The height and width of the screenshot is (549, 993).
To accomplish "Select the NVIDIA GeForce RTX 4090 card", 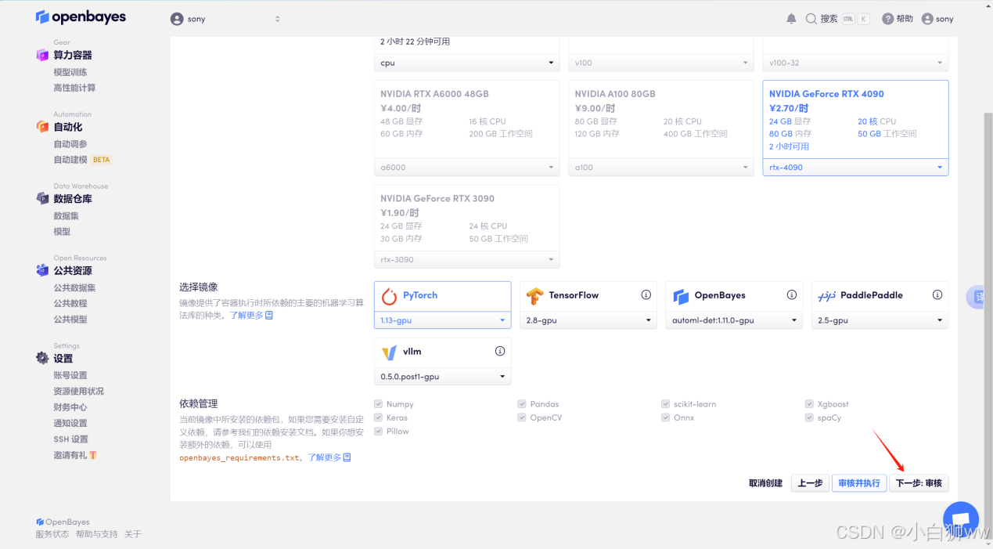I will pyautogui.click(x=855, y=128).
